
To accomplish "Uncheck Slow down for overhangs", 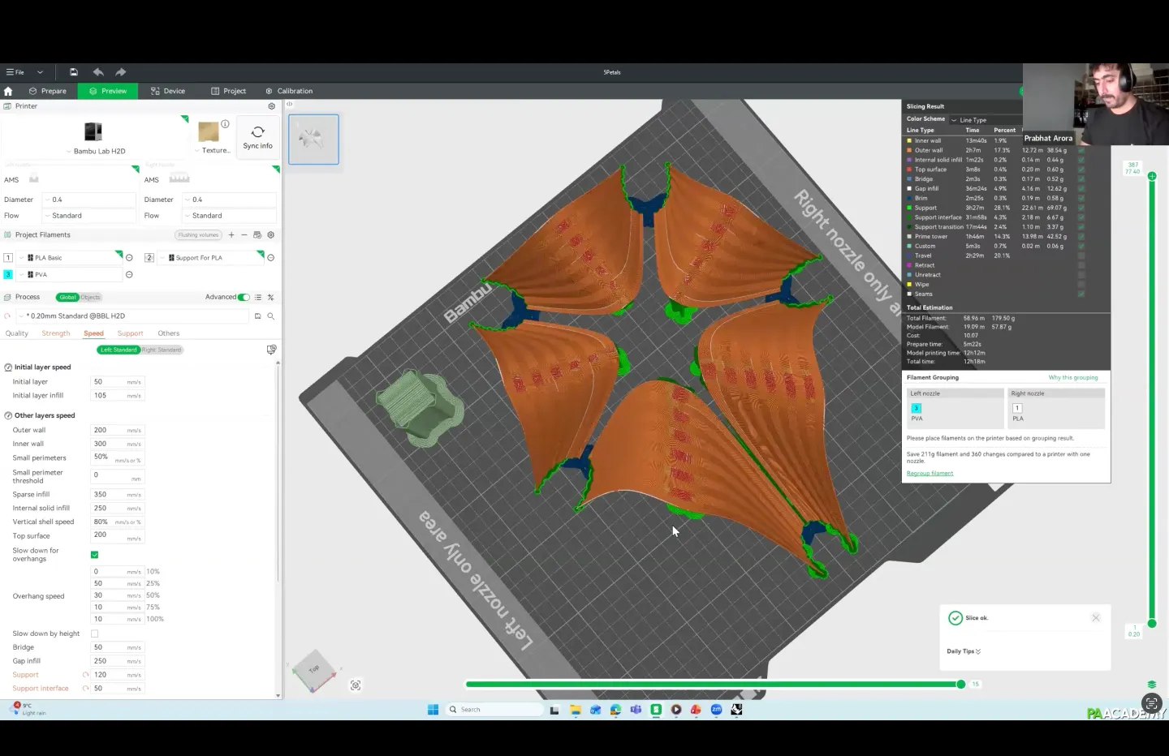I will point(95,555).
